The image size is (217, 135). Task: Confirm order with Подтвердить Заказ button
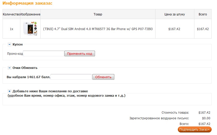(x=194, y=129)
